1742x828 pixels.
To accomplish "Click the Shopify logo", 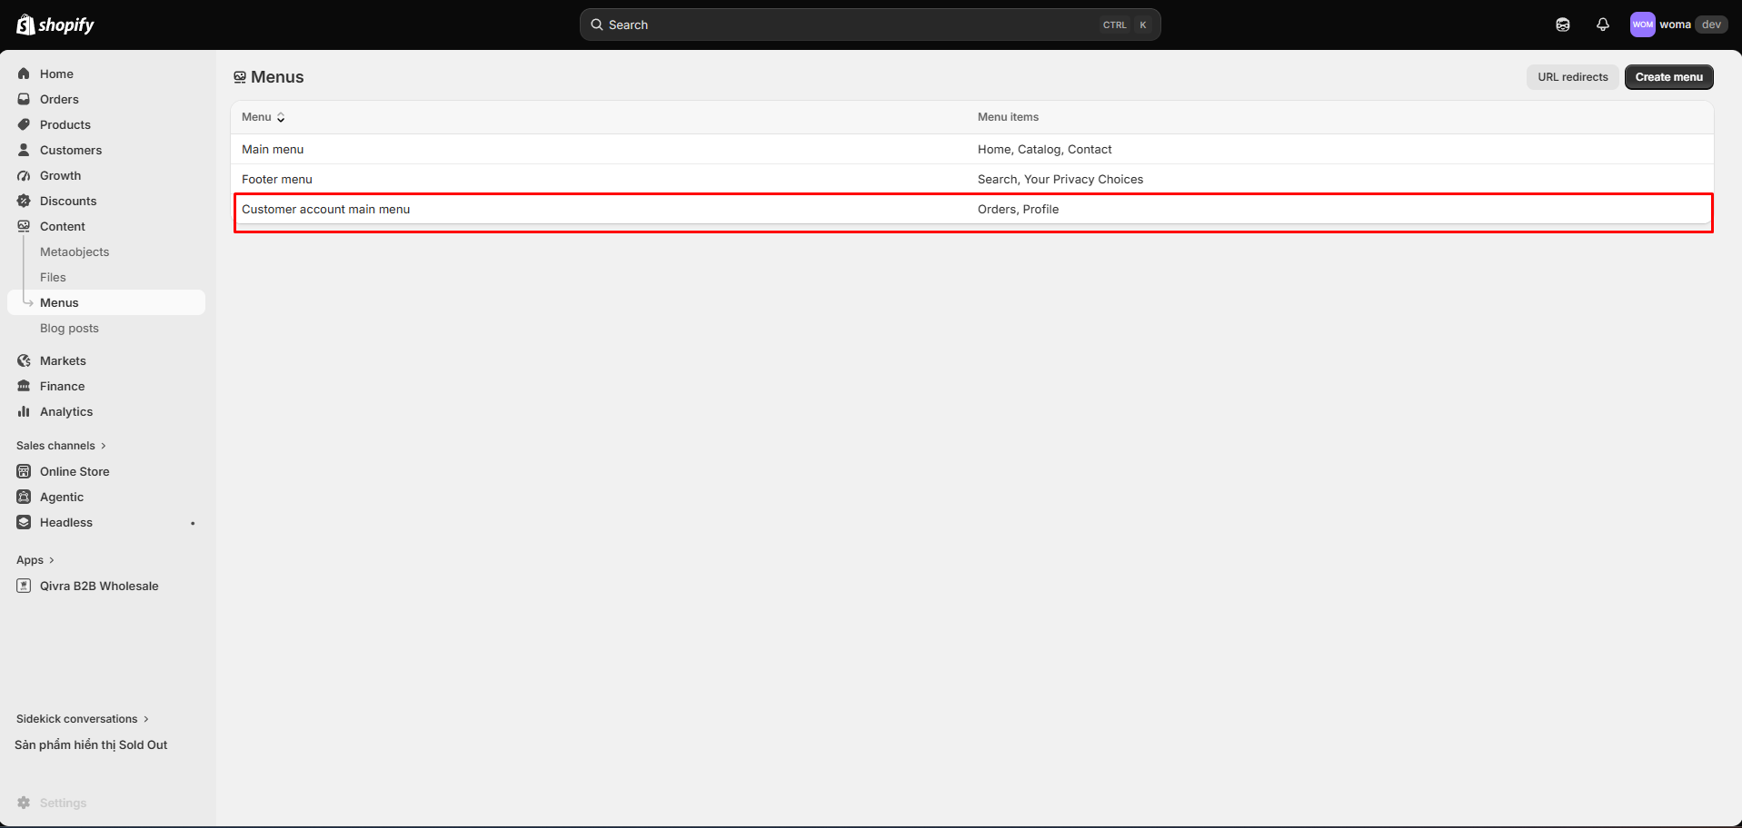I will pos(55,25).
